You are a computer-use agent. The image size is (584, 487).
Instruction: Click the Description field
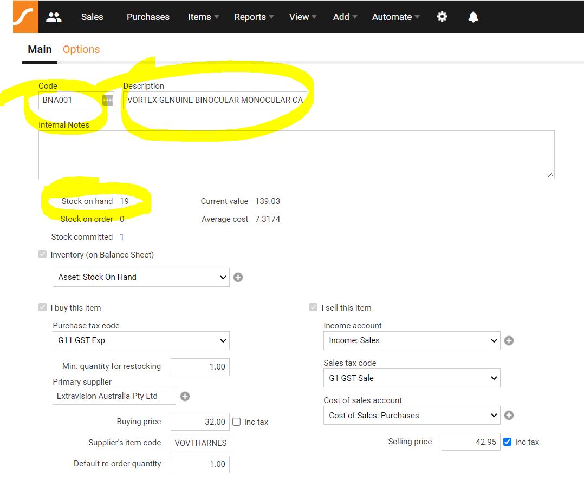215,100
